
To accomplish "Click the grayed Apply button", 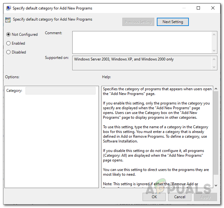I will click(205, 197).
